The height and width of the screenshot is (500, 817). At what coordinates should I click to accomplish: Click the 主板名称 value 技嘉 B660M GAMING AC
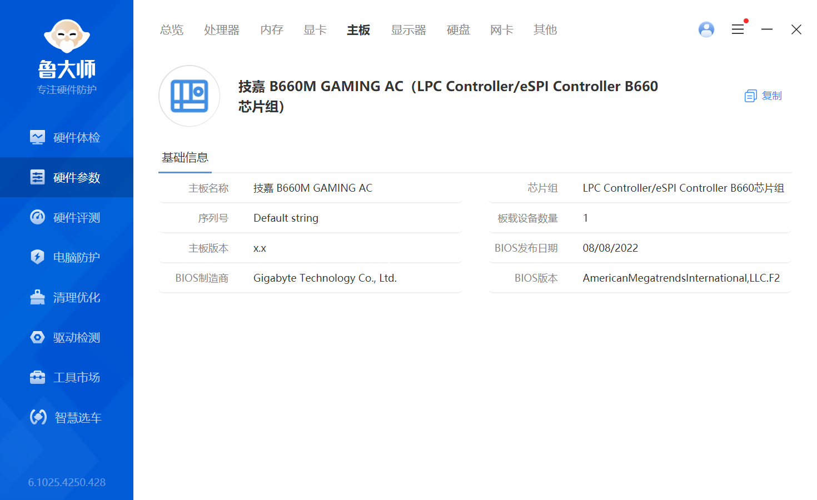(x=313, y=188)
